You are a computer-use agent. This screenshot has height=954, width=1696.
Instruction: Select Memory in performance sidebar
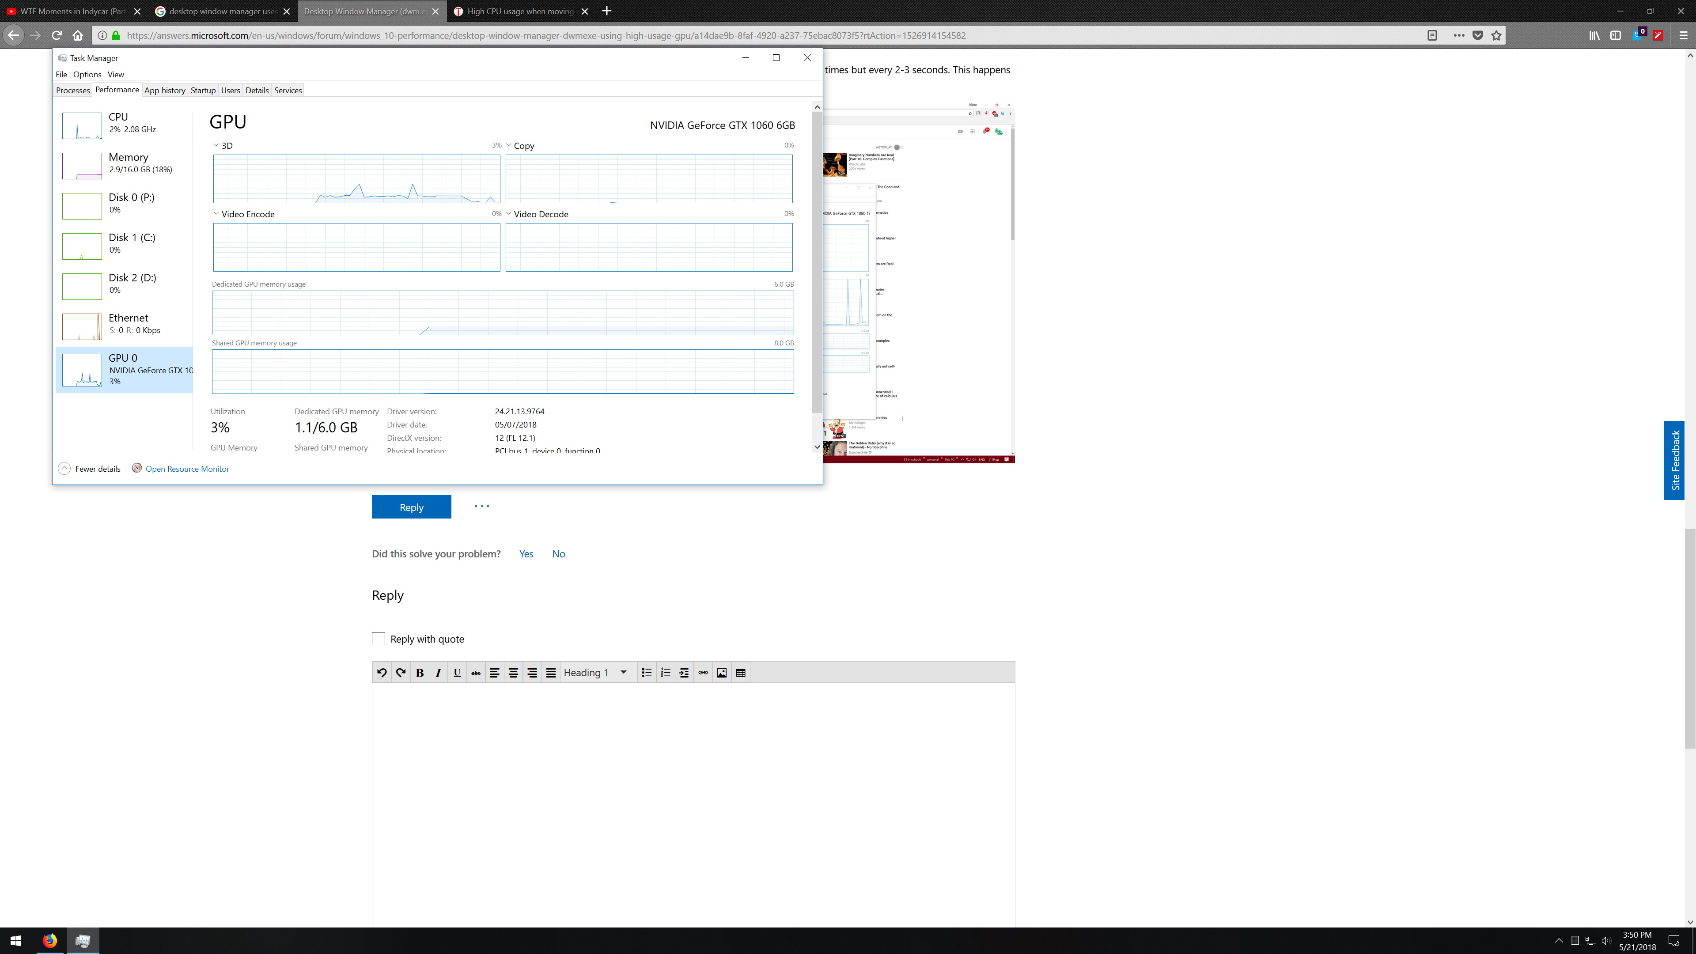125,165
